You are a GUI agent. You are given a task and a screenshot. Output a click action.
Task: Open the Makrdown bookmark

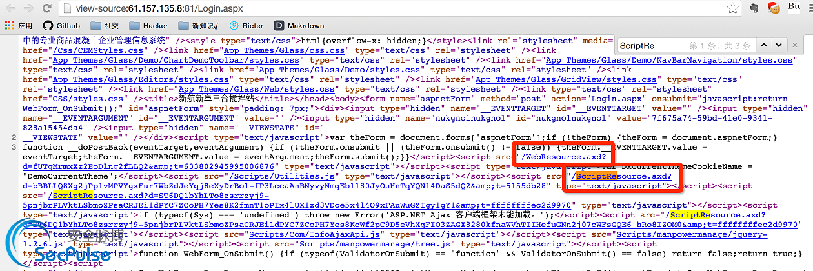click(x=299, y=26)
